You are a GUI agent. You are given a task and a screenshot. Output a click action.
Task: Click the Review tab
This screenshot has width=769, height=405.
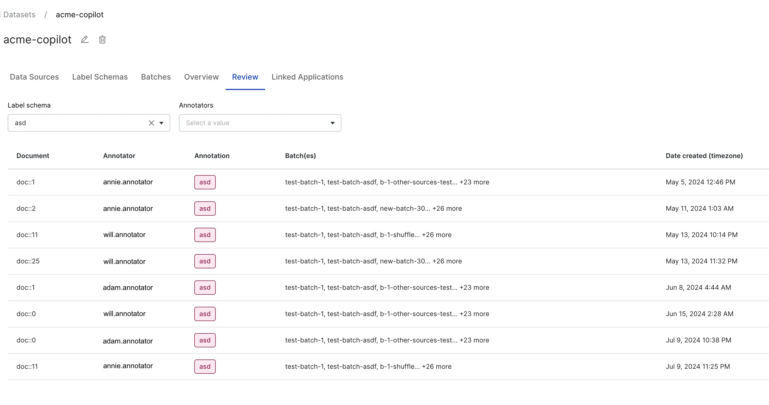[245, 77]
